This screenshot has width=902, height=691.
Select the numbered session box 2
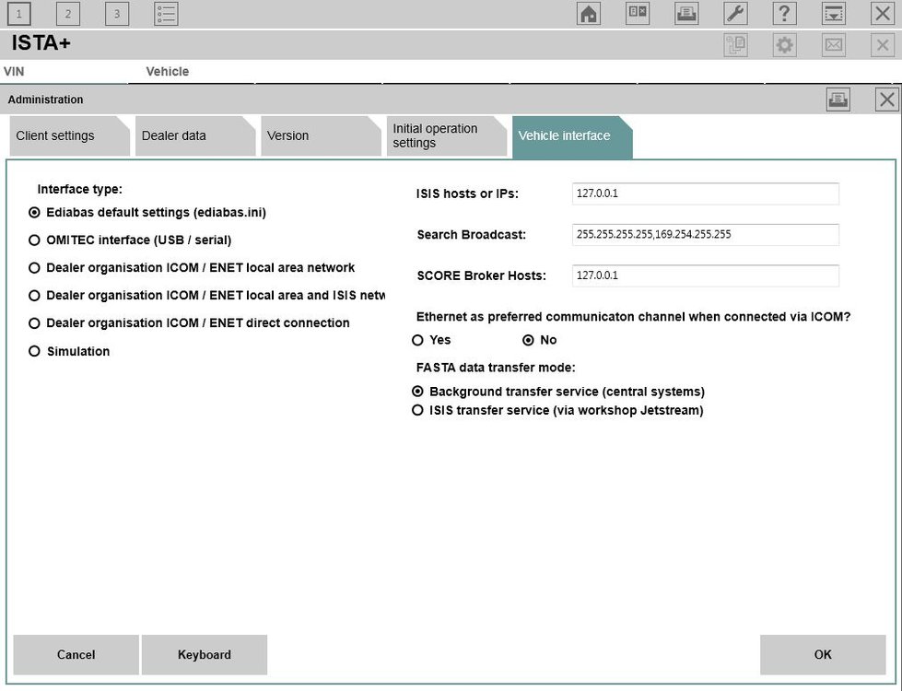(x=67, y=14)
